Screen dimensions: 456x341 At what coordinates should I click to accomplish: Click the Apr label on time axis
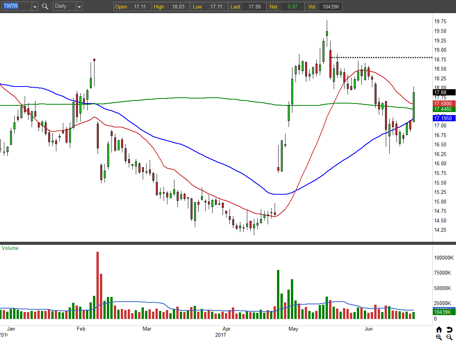(x=226, y=329)
